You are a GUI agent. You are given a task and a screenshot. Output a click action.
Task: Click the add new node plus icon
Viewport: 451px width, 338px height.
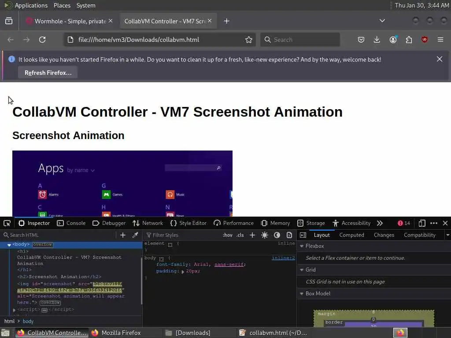click(x=123, y=235)
